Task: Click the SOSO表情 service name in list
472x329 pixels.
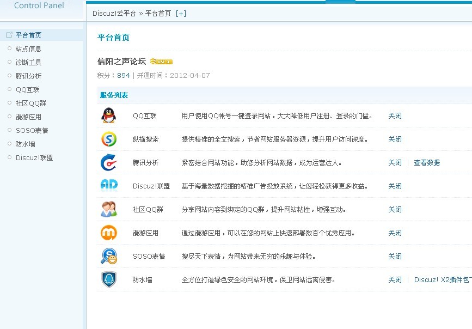Action: click(149, 257)
